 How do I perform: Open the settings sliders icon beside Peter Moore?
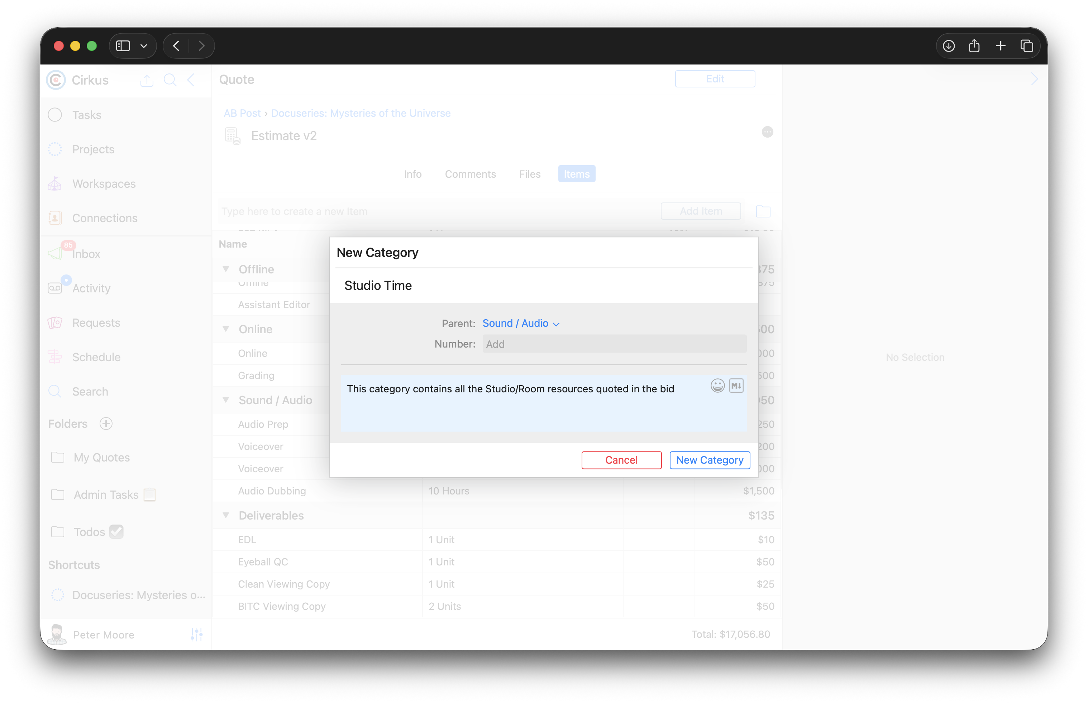click(197, 634)
